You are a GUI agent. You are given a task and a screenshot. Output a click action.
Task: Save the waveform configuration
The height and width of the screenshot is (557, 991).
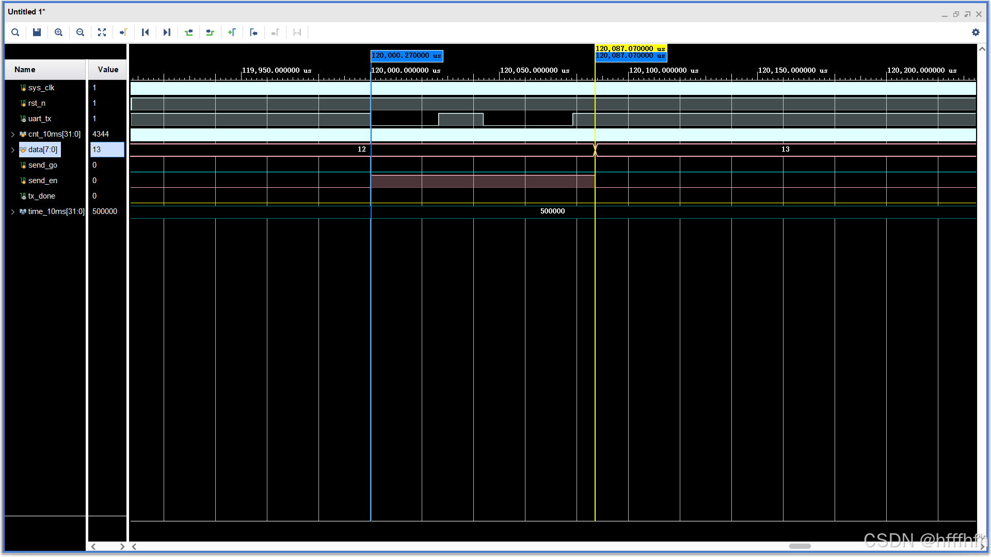(x=37, y=32)
